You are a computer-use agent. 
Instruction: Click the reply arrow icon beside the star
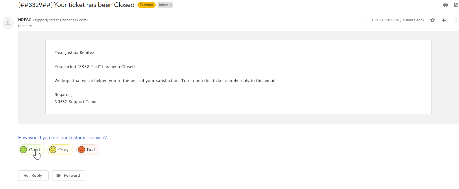click(x=444, y=20)
